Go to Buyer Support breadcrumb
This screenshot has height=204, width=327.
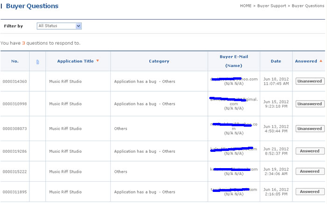(x=272, y=6)
